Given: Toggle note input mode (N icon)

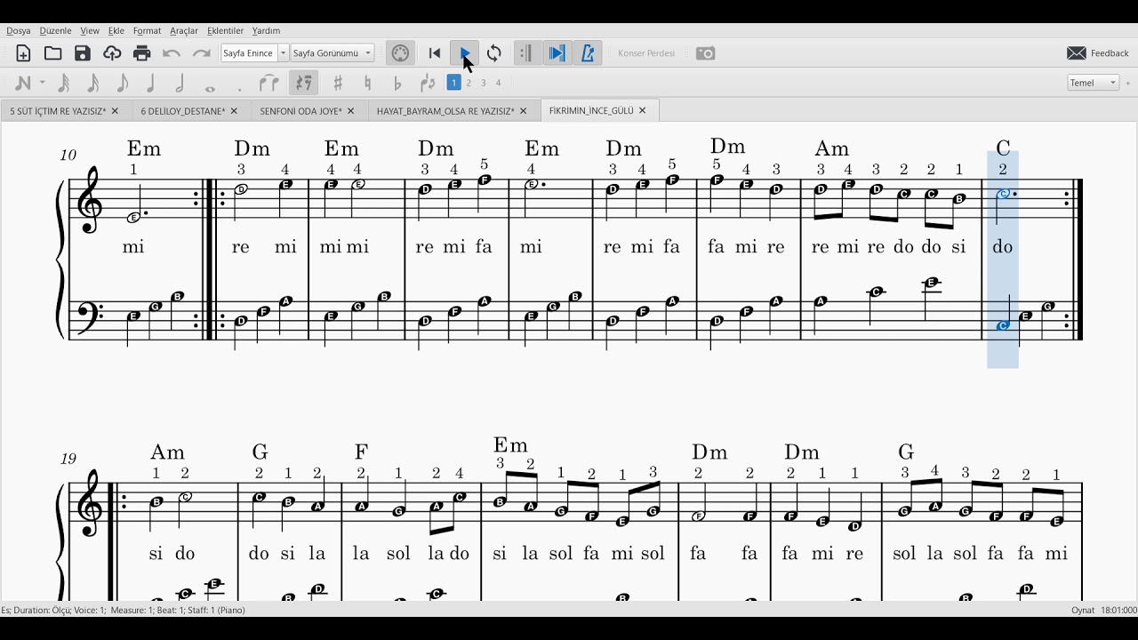Looking at the screenshot, I should (x=23, y=83).
